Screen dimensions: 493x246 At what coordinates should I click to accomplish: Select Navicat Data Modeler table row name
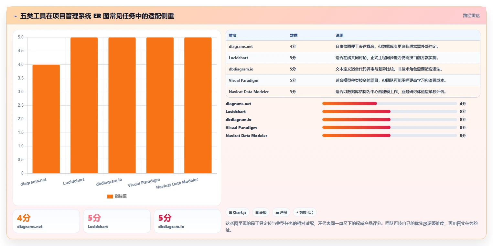pos(249,92)
